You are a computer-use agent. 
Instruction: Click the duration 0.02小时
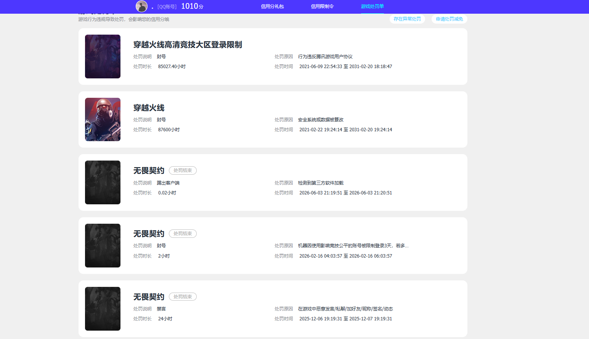(x=167, y=193)
